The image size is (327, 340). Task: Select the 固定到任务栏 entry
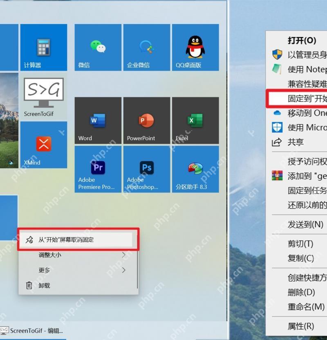click(297, 190)
